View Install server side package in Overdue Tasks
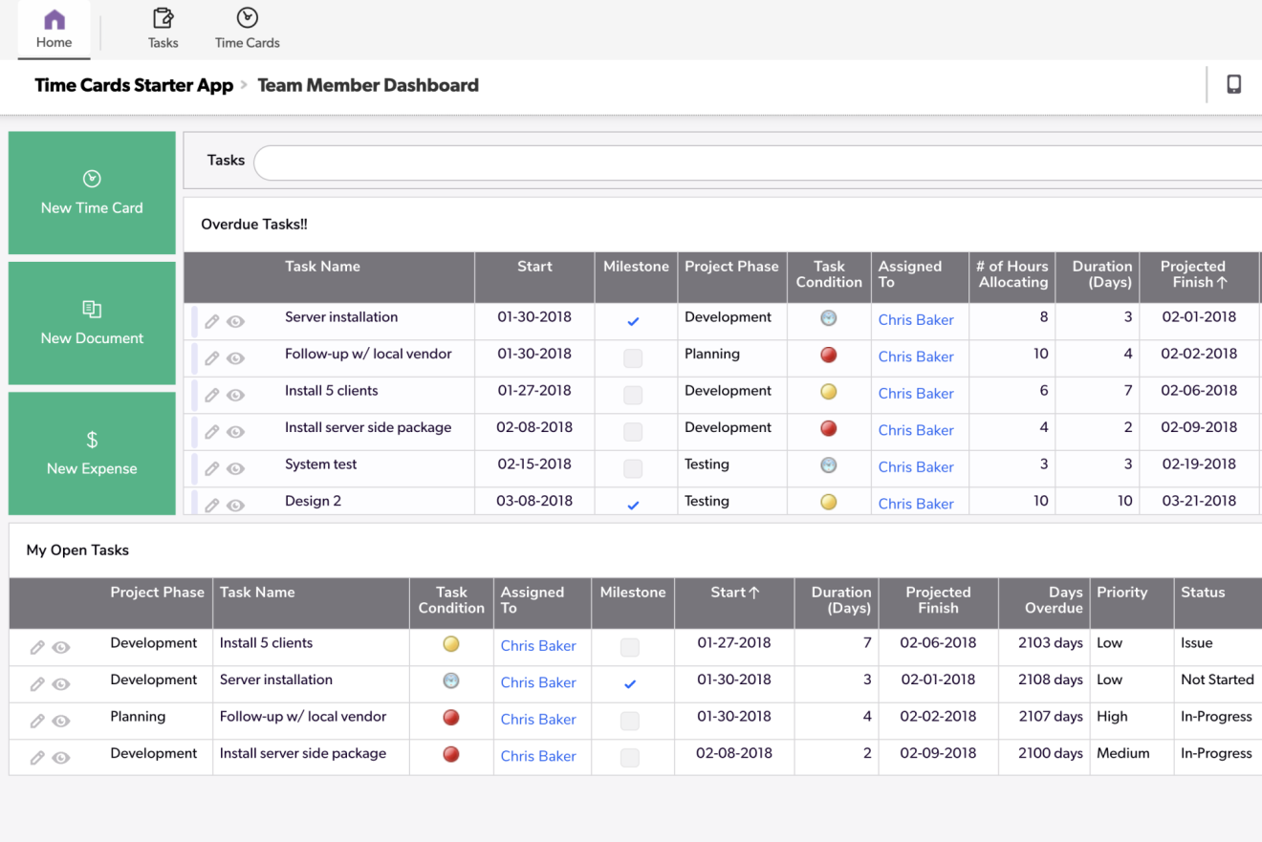 tap(235, 432)
